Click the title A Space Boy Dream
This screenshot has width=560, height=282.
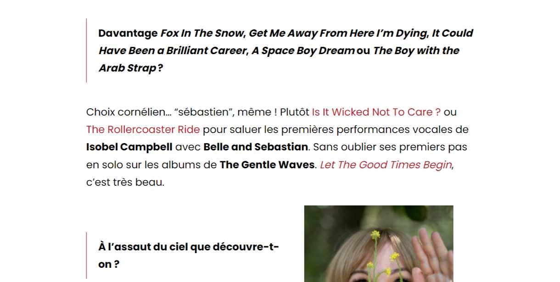(x=303, y=50)
